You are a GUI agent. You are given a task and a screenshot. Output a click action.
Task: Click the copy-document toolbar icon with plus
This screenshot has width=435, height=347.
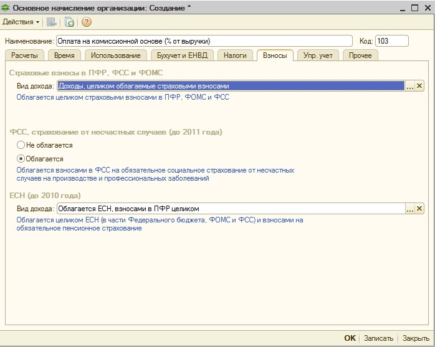click(x=69, y=22)
